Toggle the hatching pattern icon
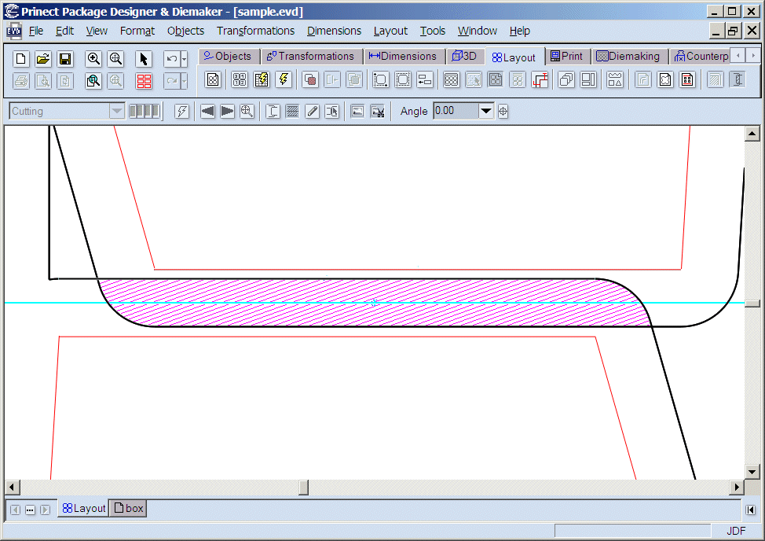This screenshot has width=765, height=541. pos(292,112)
